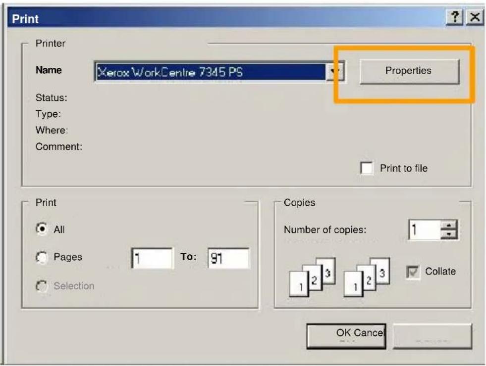This screenshot has width=486, height=366.
Task: Click the Comment: label
Action: 59,147
